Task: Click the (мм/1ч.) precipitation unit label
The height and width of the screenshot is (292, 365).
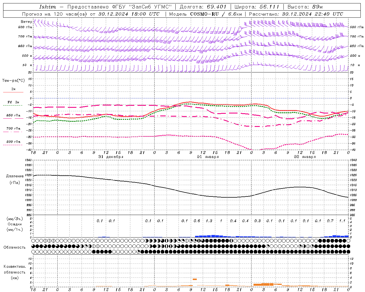Action: tap(15, 230)
